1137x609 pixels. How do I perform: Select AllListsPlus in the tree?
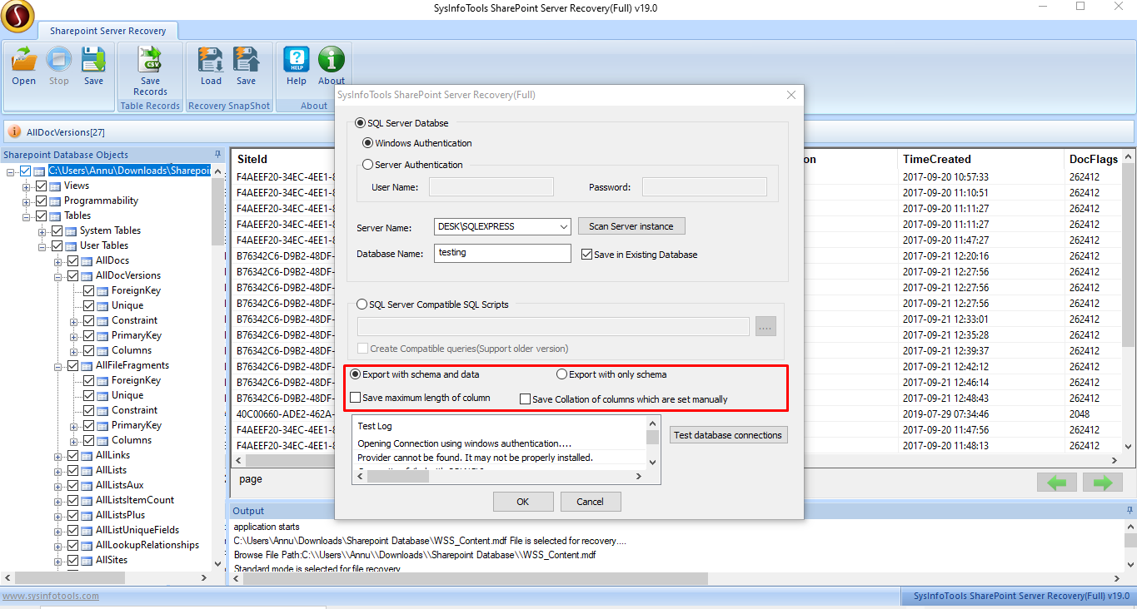(x=120, y=515)
